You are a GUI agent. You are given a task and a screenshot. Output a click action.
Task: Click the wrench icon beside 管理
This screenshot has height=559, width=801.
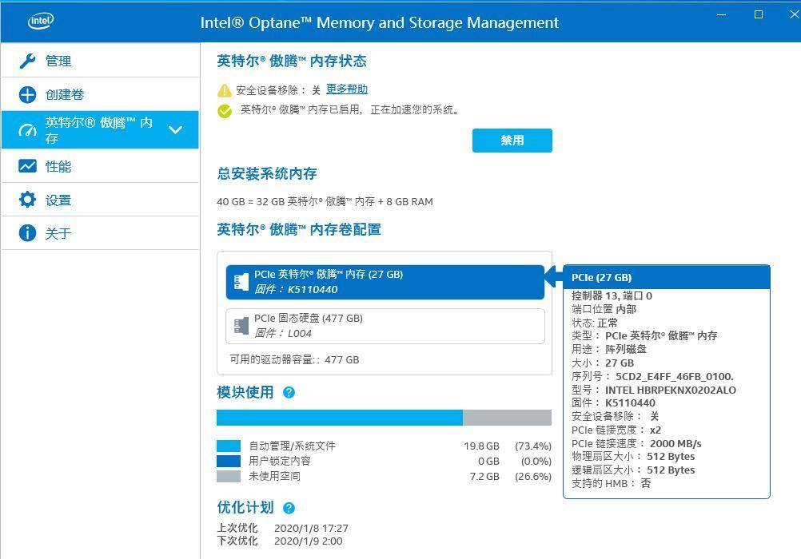tap(27, 61)
